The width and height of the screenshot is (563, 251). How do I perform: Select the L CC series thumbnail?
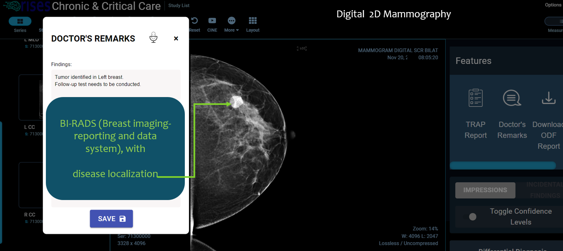[x=31, y=97]
